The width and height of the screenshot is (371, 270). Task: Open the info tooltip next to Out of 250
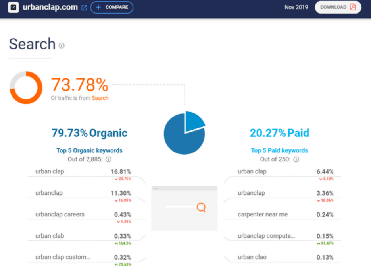point(296,159)
